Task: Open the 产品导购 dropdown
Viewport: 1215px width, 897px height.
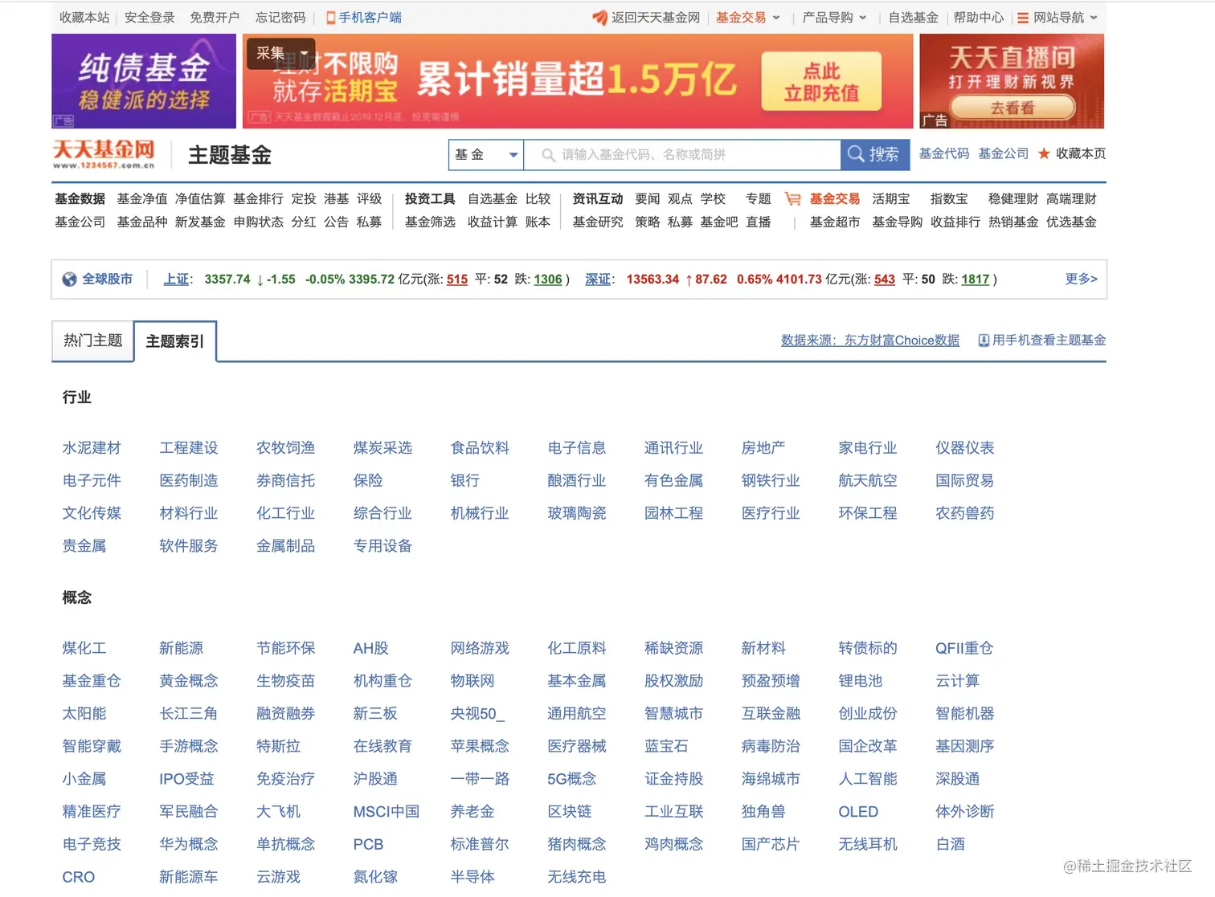Action: (834, 17)
